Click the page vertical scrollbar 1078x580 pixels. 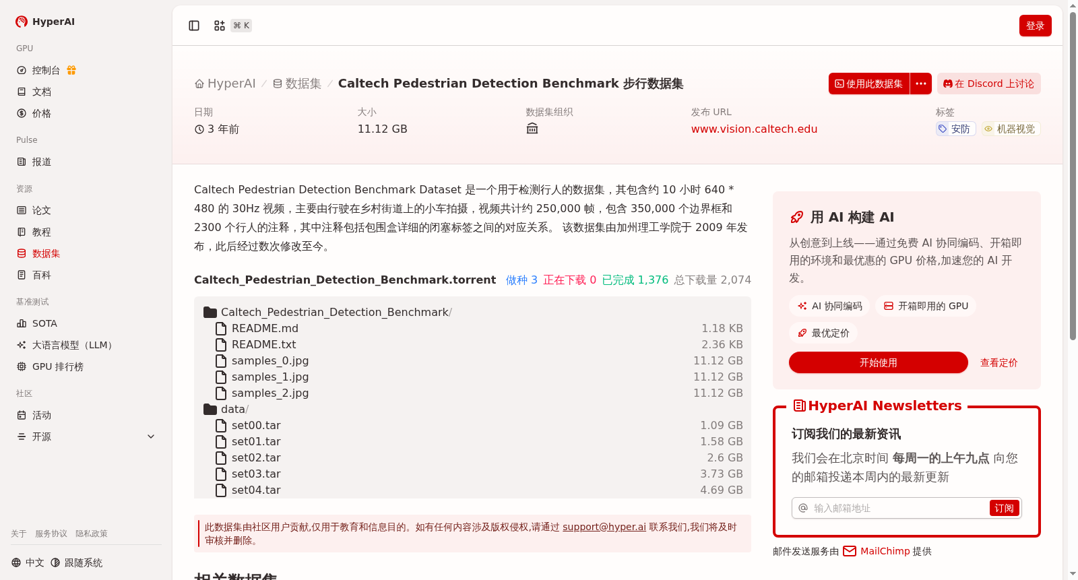click(x=1073, y=175)
